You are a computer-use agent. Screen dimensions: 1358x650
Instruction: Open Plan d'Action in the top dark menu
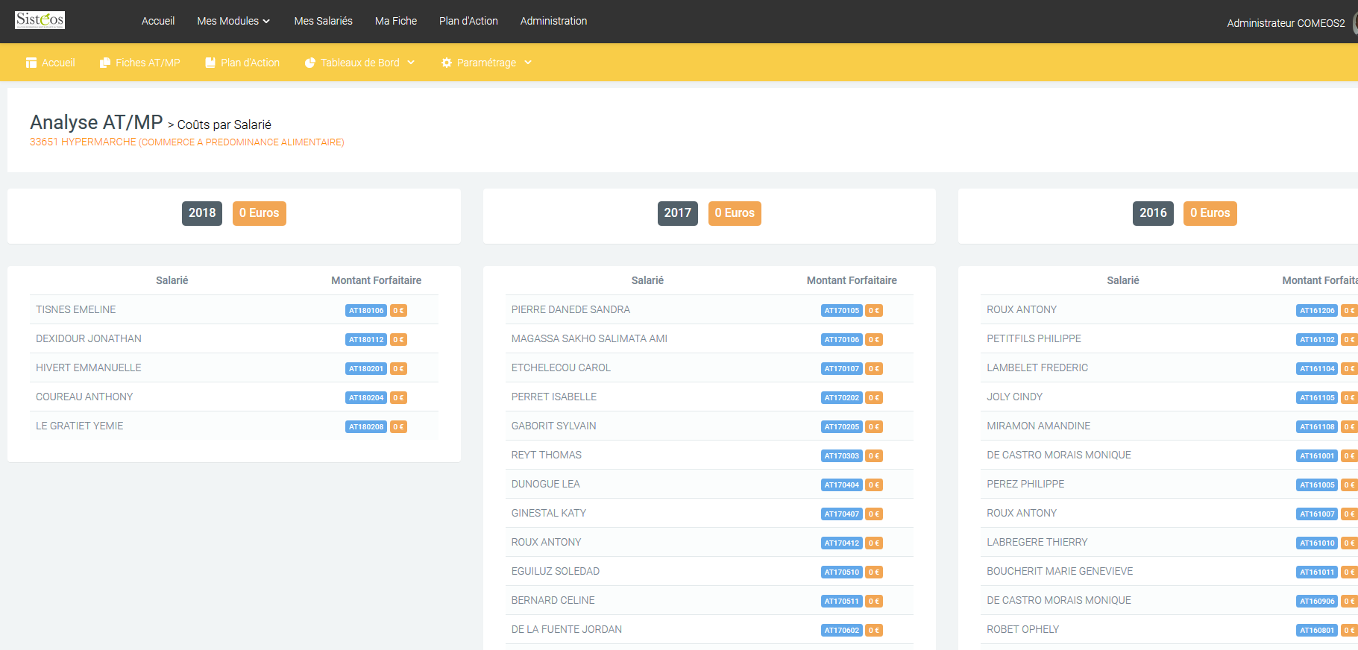pos(468,21)
